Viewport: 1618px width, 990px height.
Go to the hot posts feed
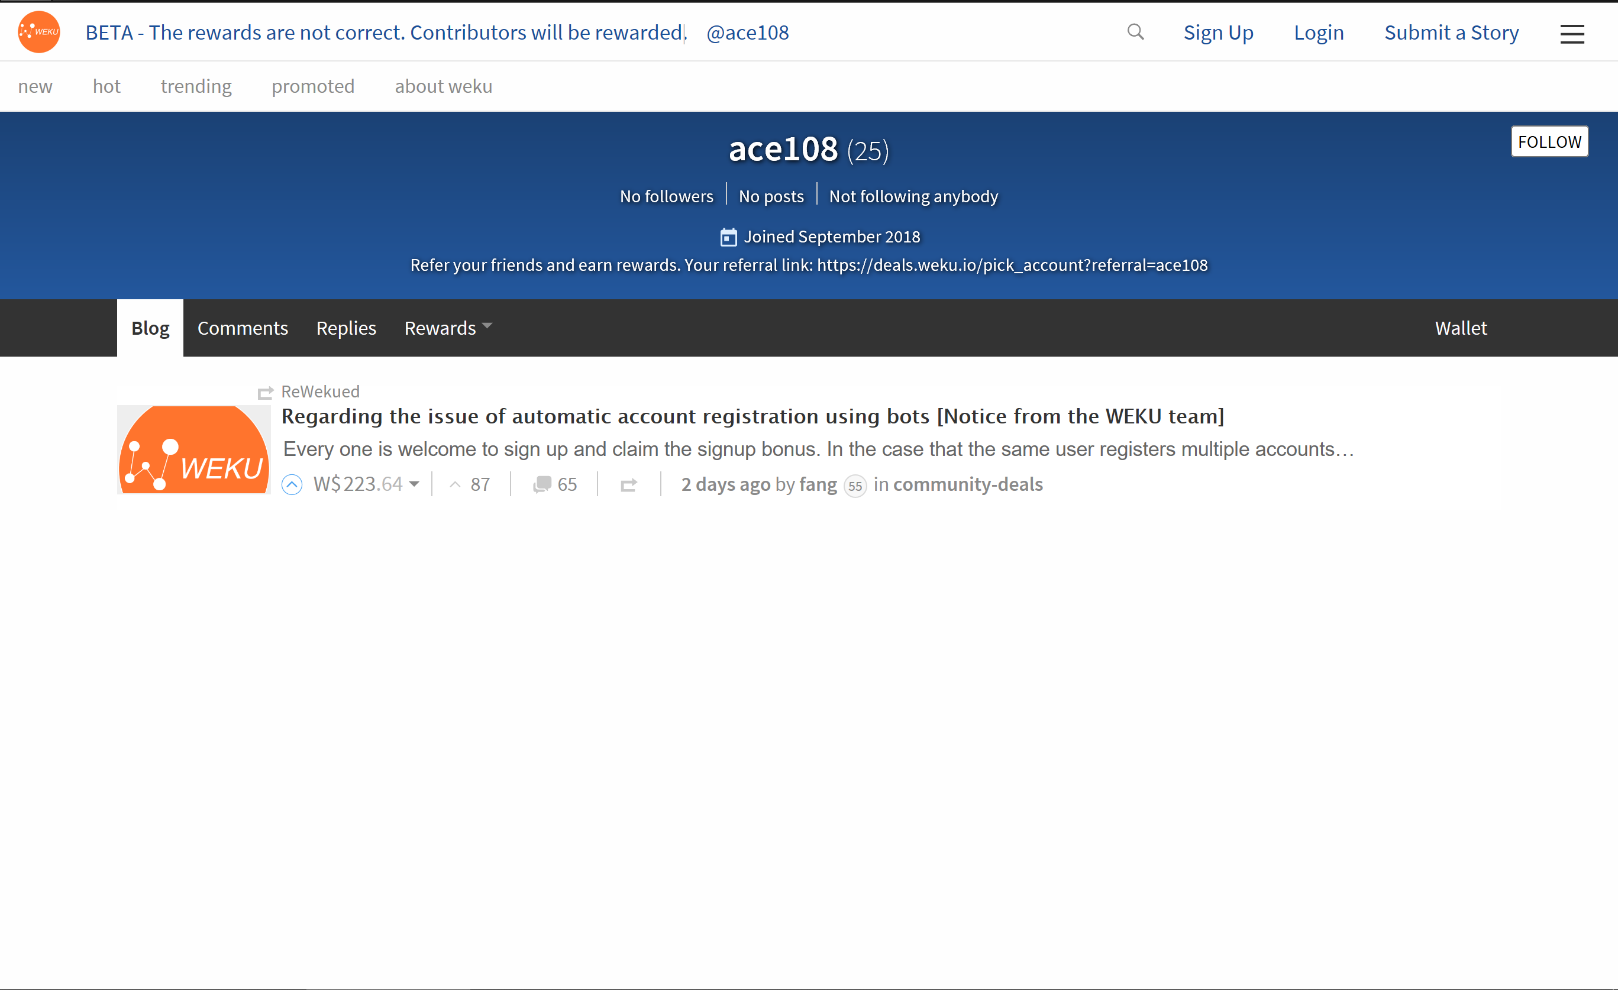(x=106, y=86)
